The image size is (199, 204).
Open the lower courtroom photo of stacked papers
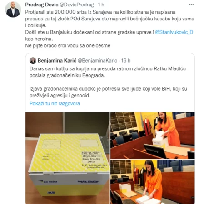point(153,182)
